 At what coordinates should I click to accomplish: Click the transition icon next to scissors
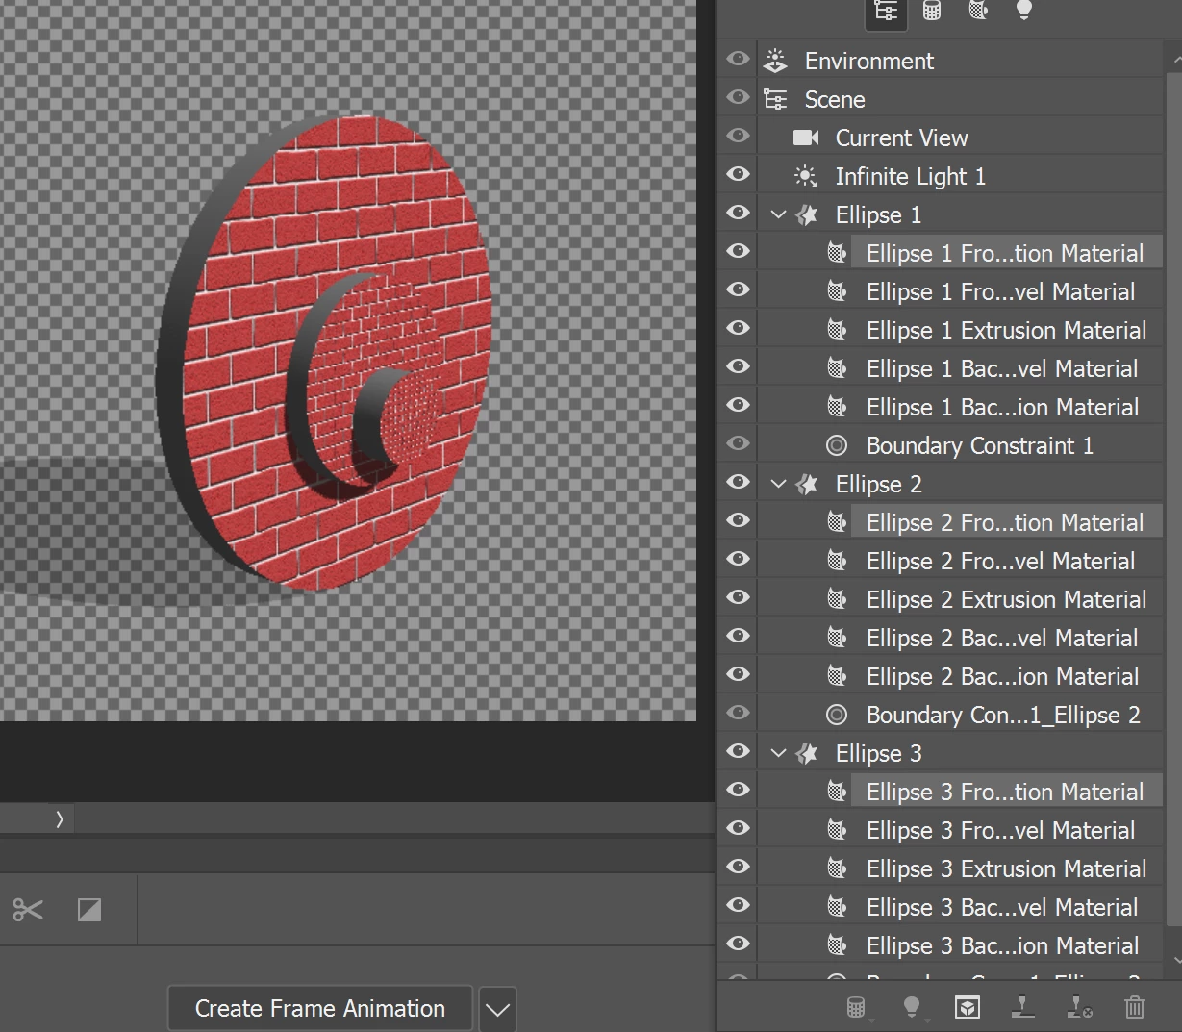89,910
